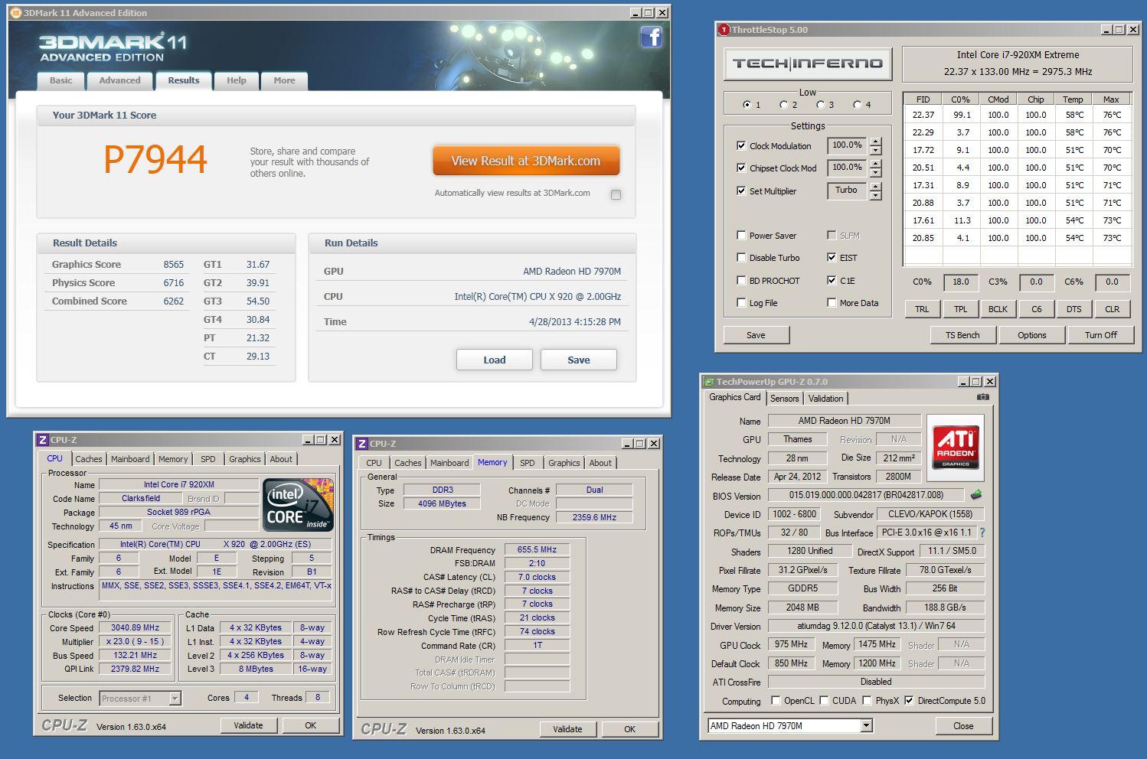Click the Bus Interface question mark icon
This screenshot has height=759, width=1147.
click(x=982, y=533)
